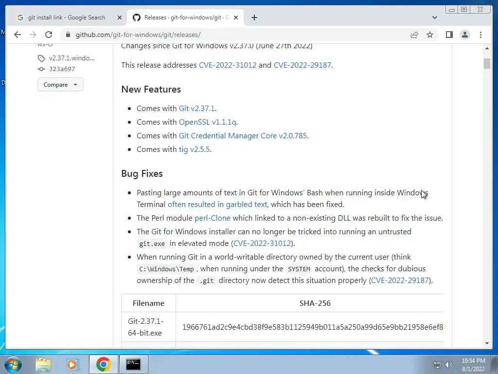Image resolution: width=498 pixels, height=374 pixels.
Task: Open CVE-2022-31012 link under Bug Fixes
Action: (x=262, y=243)
